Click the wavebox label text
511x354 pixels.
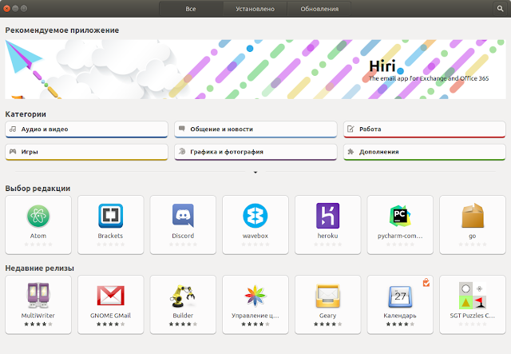[x=255, y=236]
